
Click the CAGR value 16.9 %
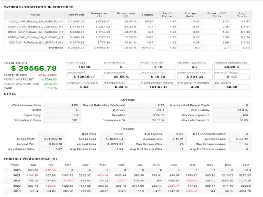click(51, 88)
